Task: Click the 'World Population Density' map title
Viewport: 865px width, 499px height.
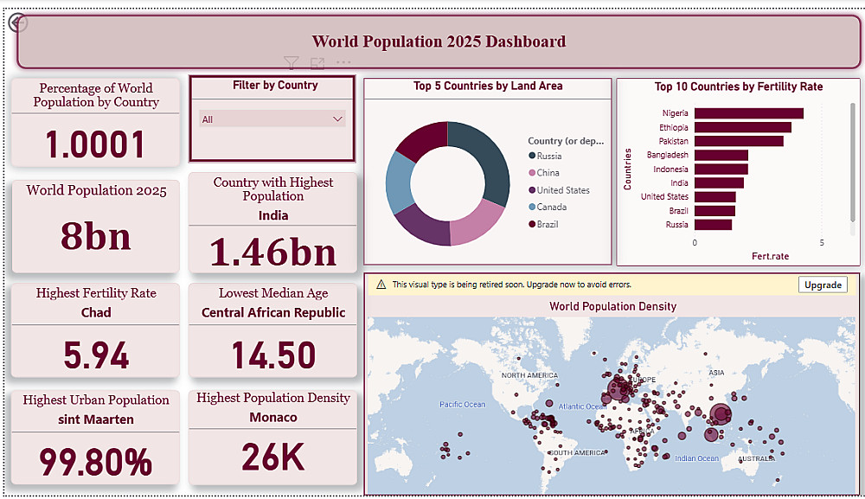Action: [613, 306]
